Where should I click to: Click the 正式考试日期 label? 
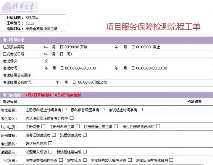pyautogui.click(x=15, y=54)
